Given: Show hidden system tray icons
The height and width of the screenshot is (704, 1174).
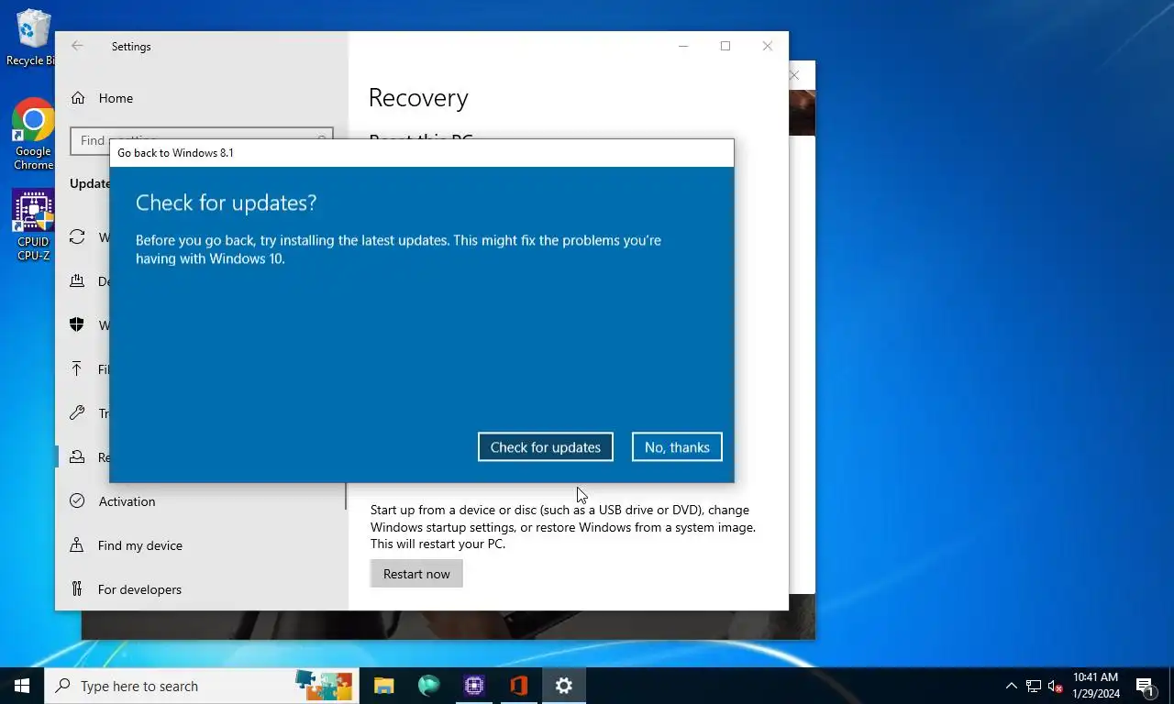Looking at the screenshot, I should tap(1011, 686).
